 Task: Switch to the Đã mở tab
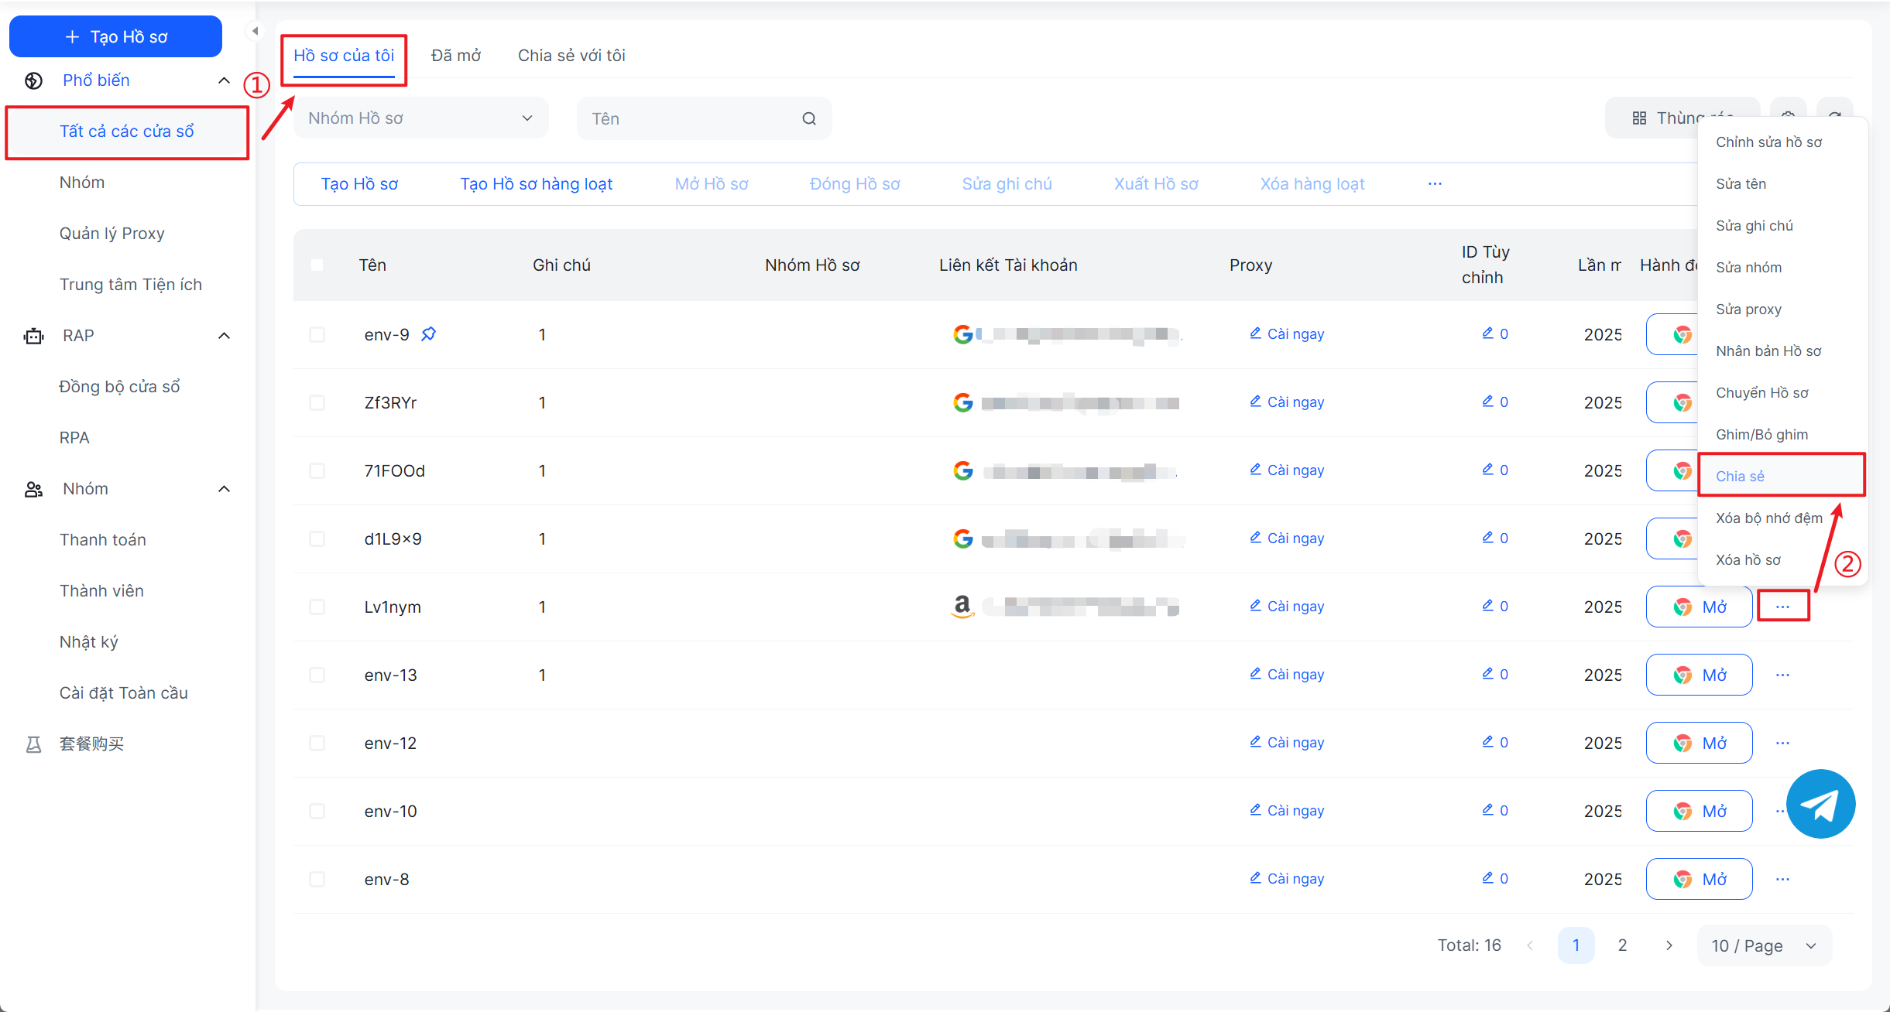(455, 56)
